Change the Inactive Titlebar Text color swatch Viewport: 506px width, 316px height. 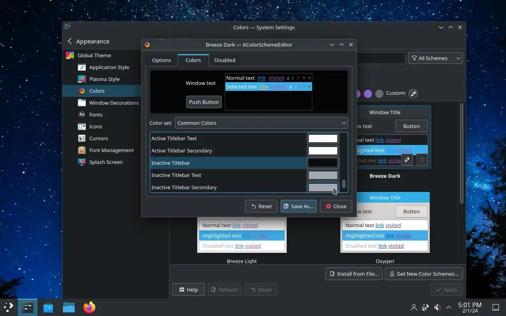(323, 175)
